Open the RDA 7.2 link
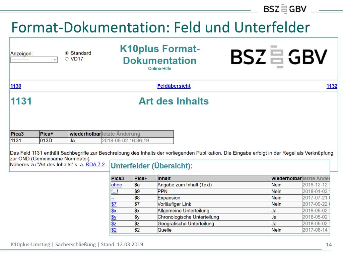Viewport: 343px width, 257px height. (x=95, y=165)
